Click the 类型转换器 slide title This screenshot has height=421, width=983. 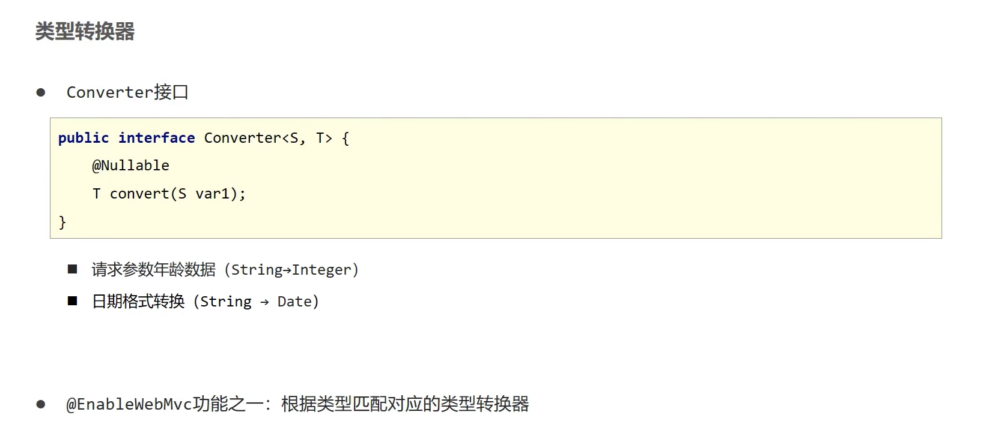(x=85, y=31)
